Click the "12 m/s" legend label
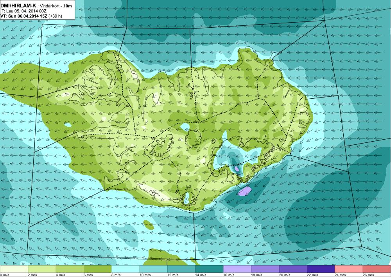 click(x=173, y=275)
